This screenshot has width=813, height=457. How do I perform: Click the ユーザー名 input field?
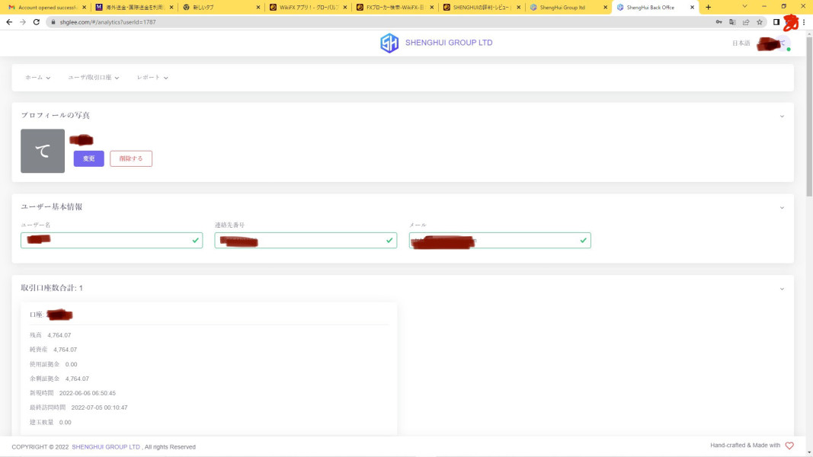point(111,241)
